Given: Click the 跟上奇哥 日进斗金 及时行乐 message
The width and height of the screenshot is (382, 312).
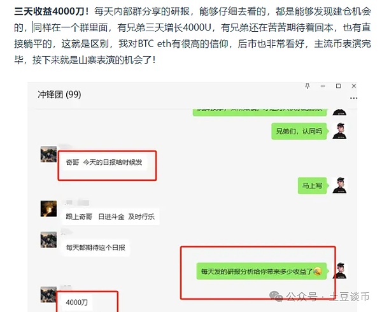Looking at the screenshot, I should click(110, 216).
